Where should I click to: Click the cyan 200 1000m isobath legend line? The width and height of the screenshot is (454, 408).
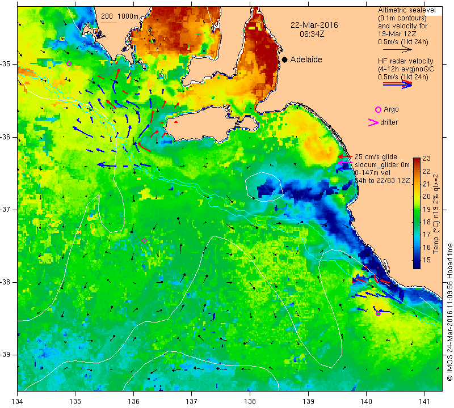click(x=109, y=22)
